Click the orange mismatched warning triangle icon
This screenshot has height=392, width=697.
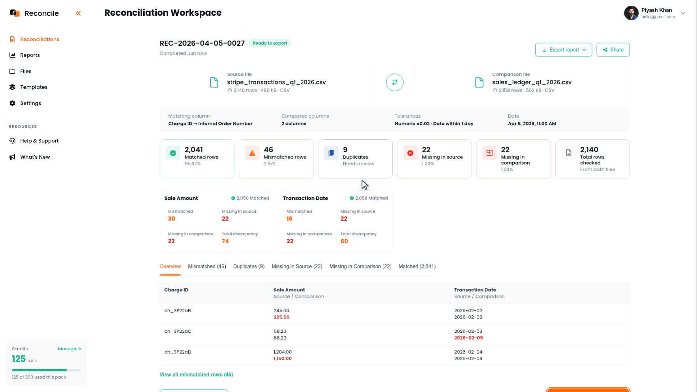[252, 153]
